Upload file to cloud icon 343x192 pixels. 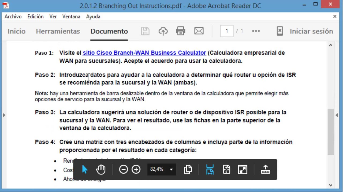tap(163, 31)
